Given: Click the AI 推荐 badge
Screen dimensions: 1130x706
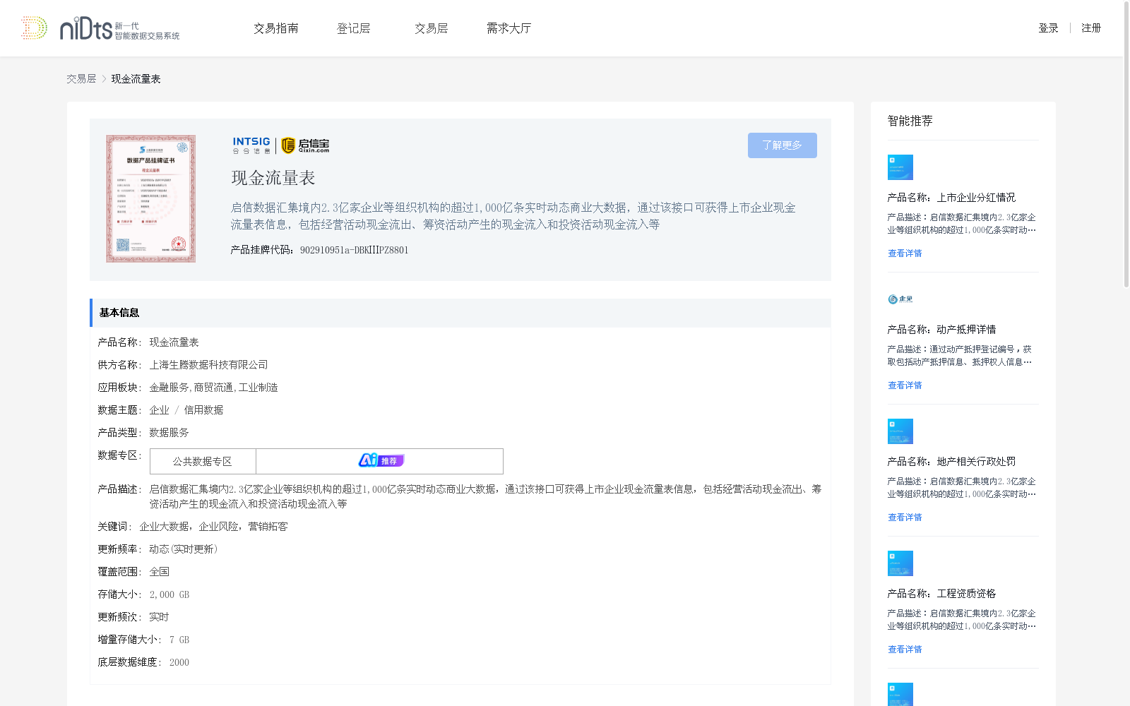Looking at the screenshot, I should pos(381,461).
